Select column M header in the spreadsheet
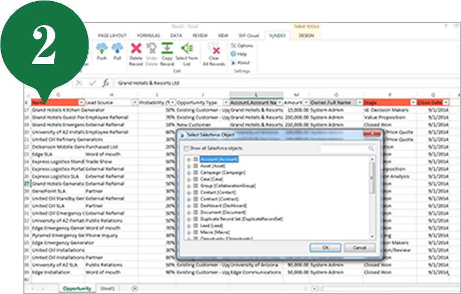Image resolution: width=461 pixels, height=294 pixels. 296,95
